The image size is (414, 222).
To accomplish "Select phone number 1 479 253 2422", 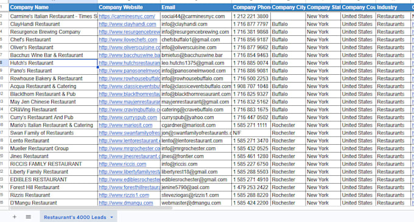I will click(x=251, y=187).
